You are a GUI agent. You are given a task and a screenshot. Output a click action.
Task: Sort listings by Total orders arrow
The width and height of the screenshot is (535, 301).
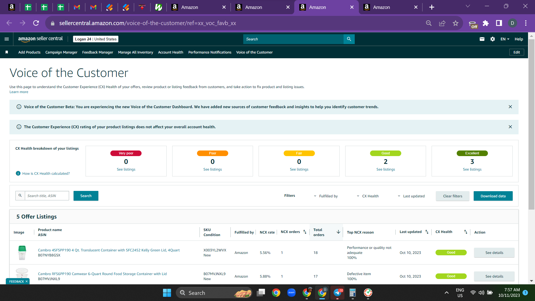point(338,232)
